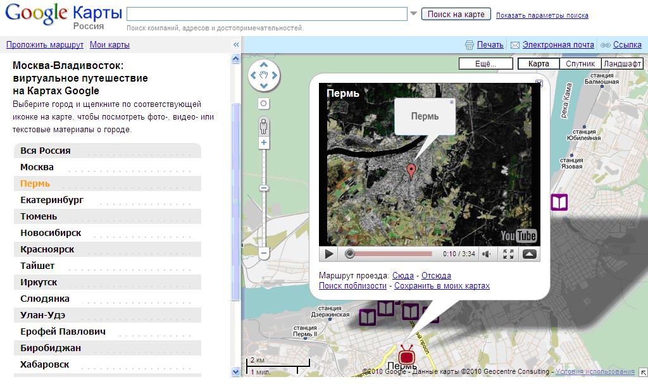Image resolution: width=648 pixels, height=384 pixels.
Task: Collapse the left side panel
Action: (x=236, y=45)
